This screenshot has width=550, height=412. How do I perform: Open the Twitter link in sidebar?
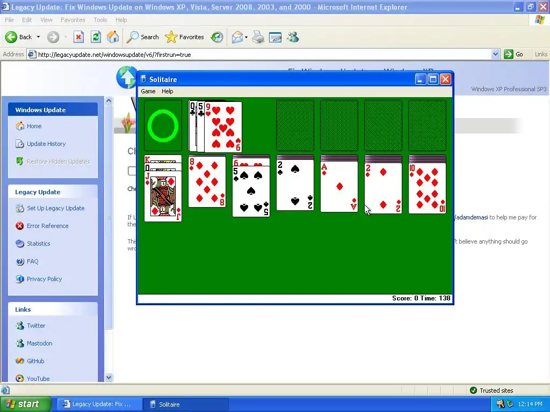pos(36,326)
